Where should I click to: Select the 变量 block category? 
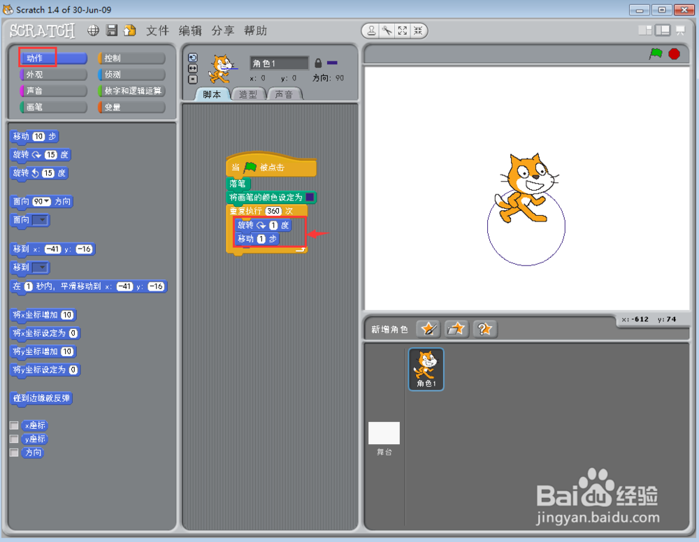click(x=131, y=107)
